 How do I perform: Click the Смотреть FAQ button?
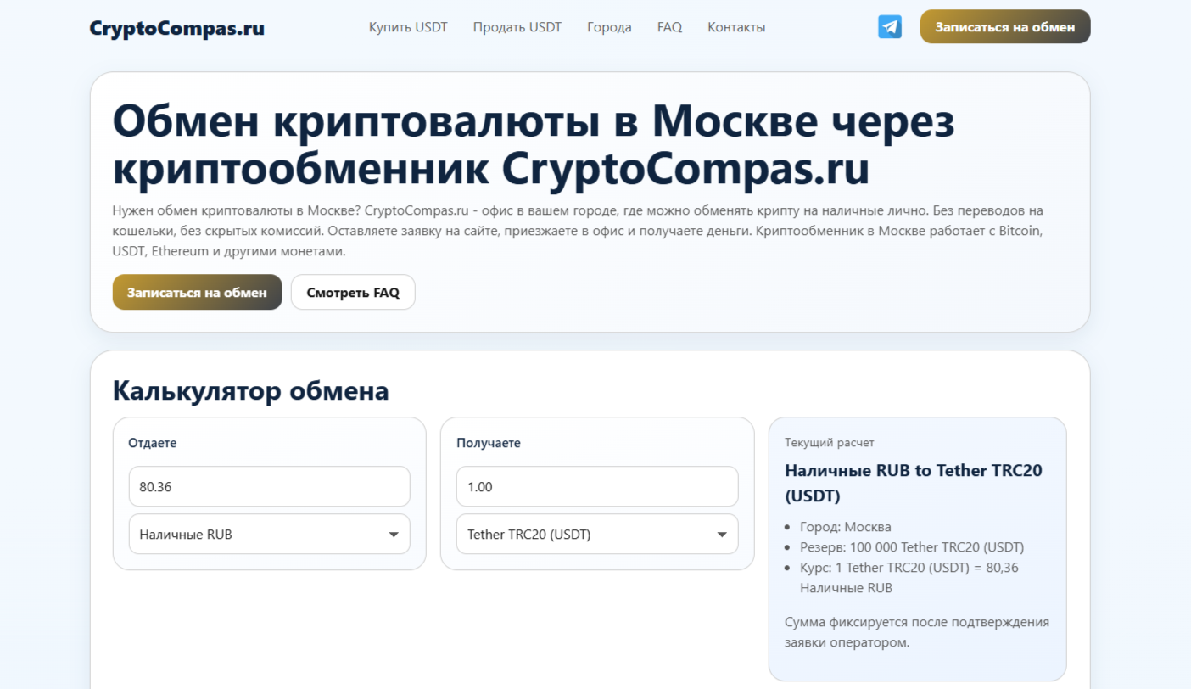pos(353,292)
